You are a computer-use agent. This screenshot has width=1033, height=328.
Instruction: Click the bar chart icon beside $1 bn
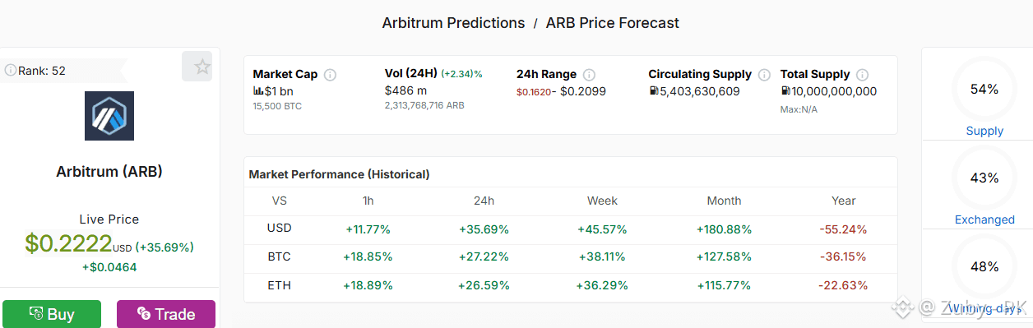point(258,91)
